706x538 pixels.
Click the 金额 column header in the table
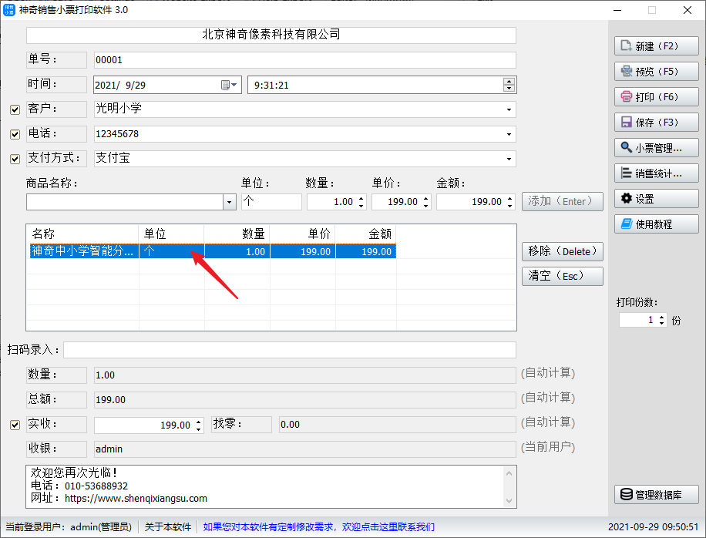point(366,234)
